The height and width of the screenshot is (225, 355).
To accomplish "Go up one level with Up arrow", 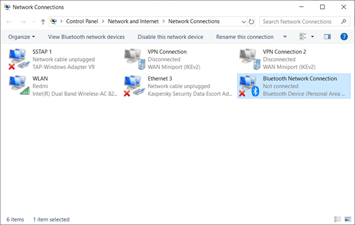I will (43, 22).
